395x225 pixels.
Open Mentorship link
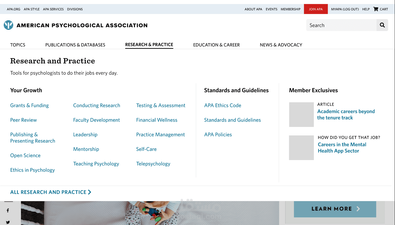click(86, 149)
